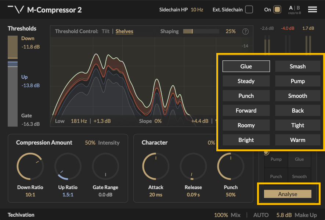This screenshot has width=325, height=220.
Task: Choose the Glue preset button
Action: coord(246,66)
